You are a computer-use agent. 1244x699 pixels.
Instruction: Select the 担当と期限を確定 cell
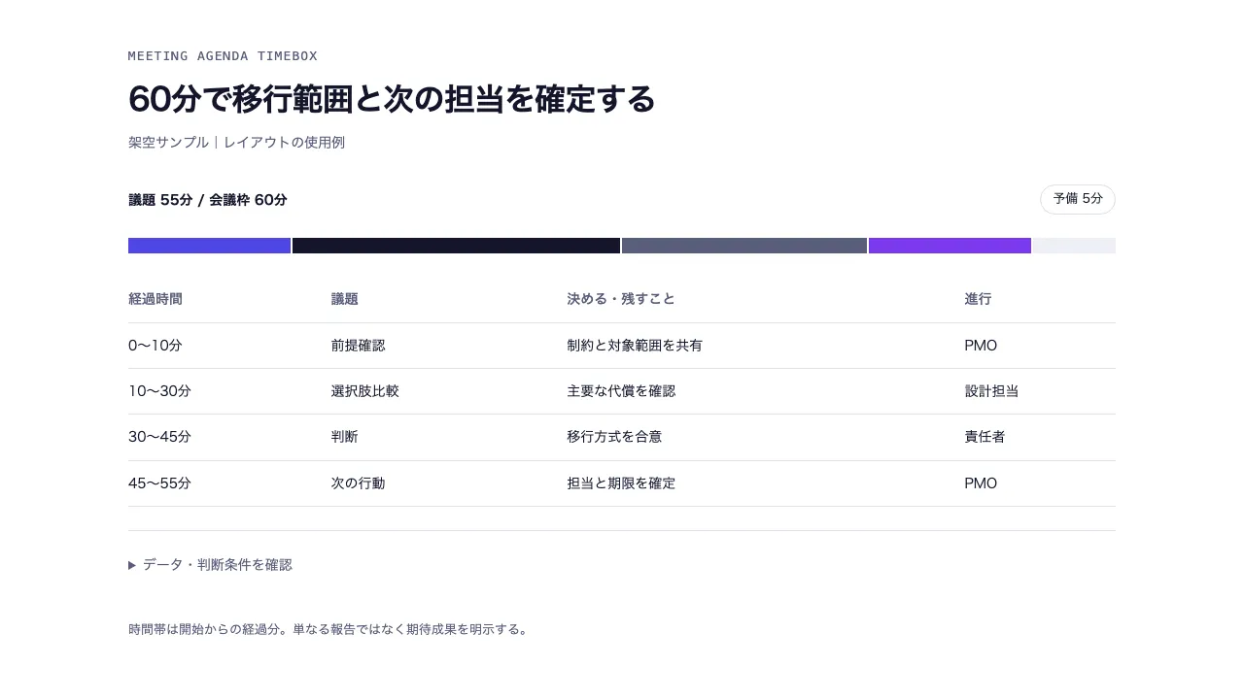click(621, 483)
